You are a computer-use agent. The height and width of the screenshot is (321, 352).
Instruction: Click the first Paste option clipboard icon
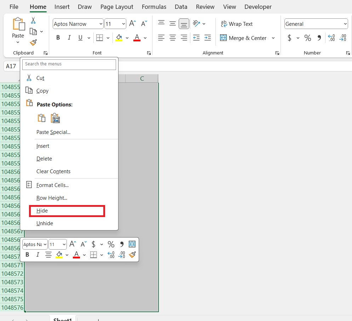(41, 118)
